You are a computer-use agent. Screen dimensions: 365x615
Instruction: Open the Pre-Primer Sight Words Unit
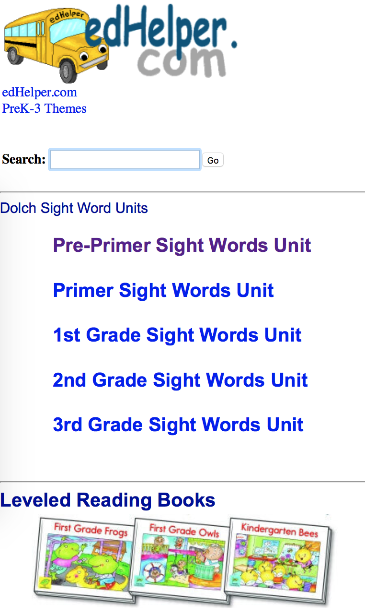[182, 245]
